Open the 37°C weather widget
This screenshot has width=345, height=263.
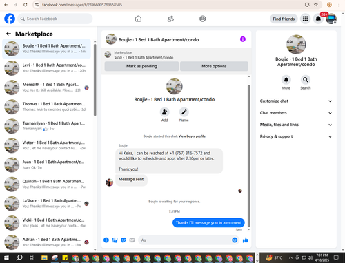click(x=274, y=257)
